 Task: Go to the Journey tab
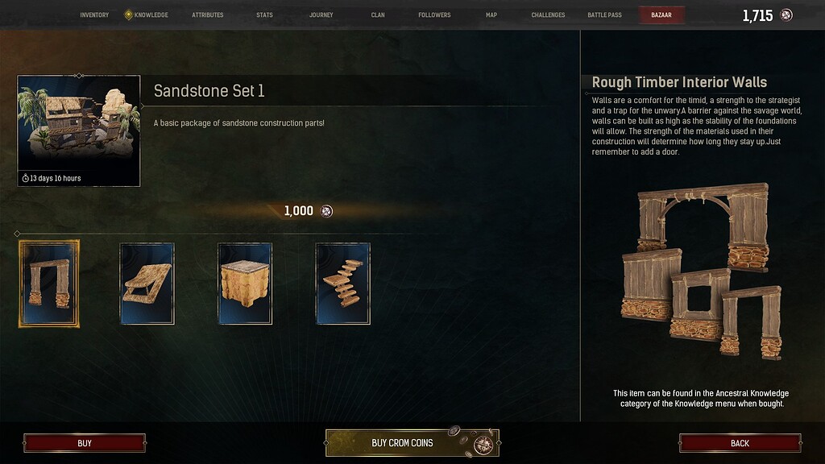(321, 14)
